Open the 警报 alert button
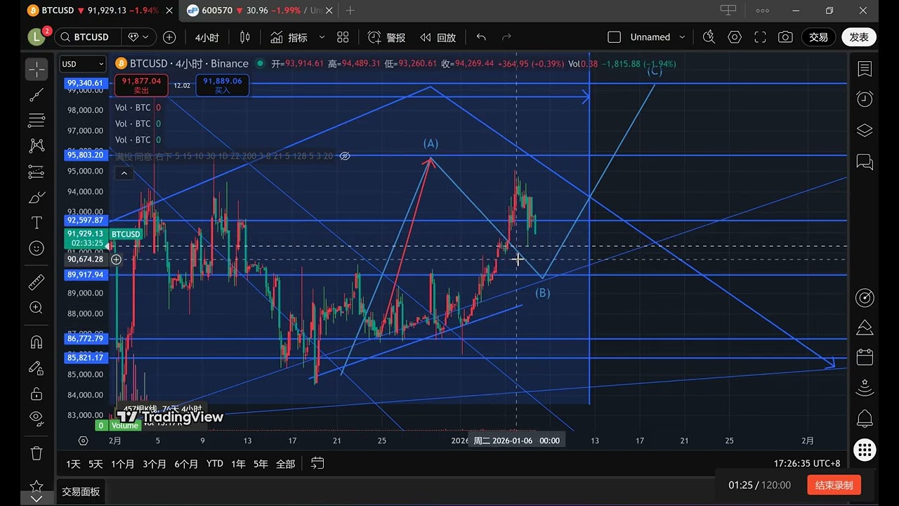The width and height of the screenshot is (899, 506). pos(387,37)
